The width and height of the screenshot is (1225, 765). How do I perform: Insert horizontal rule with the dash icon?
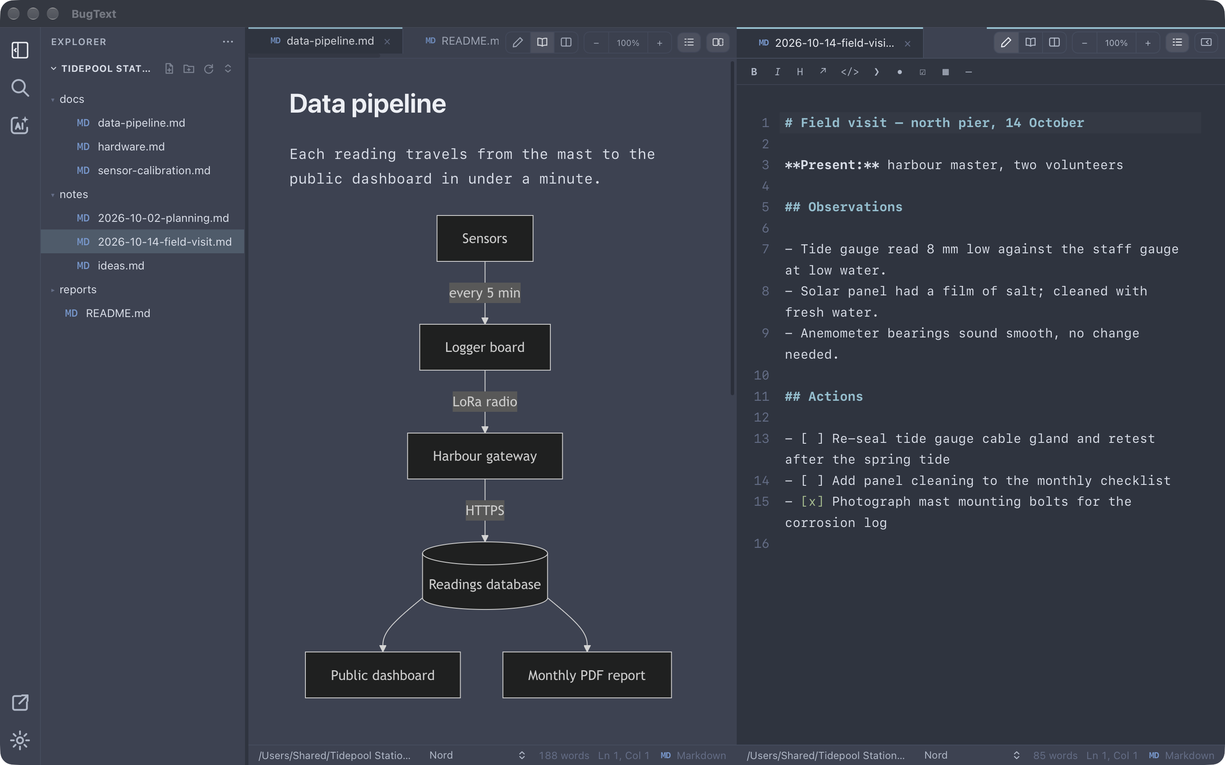point(969,72)
